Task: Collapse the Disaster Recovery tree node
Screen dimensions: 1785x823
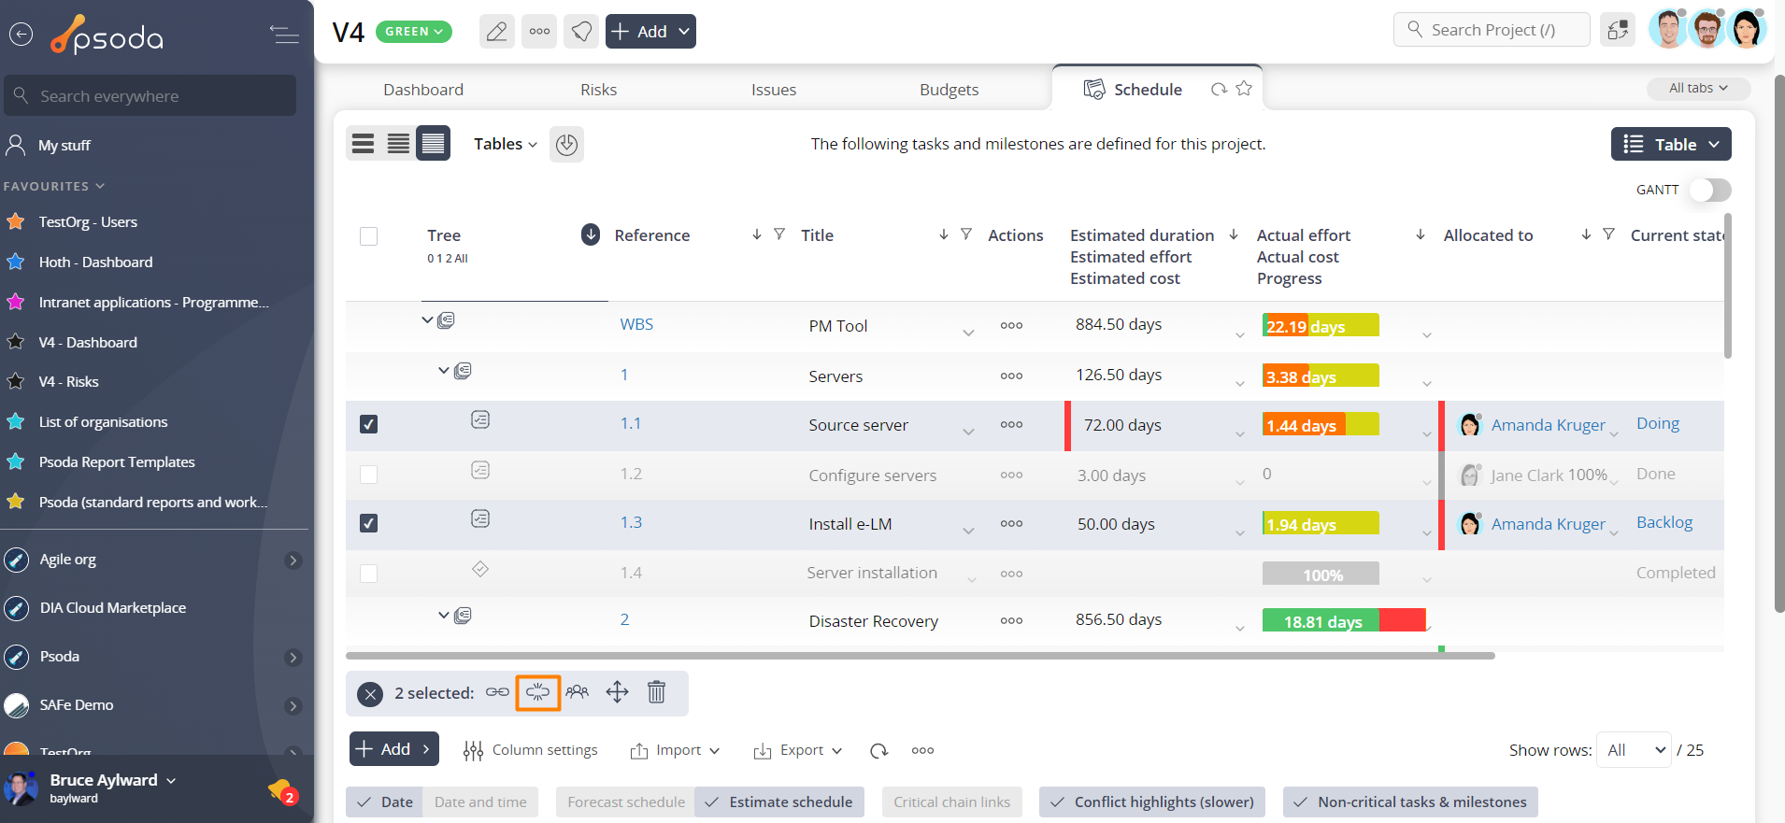Action: click(x=444, y=616)
